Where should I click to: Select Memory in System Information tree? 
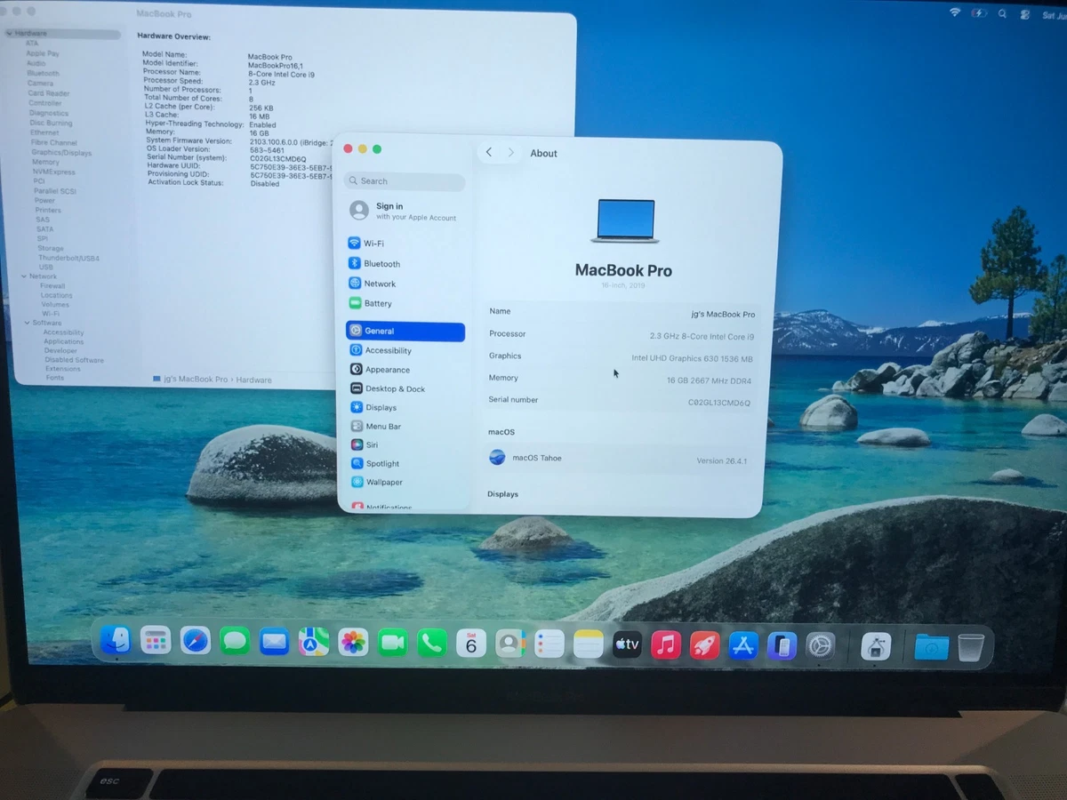tap(45, 163)
